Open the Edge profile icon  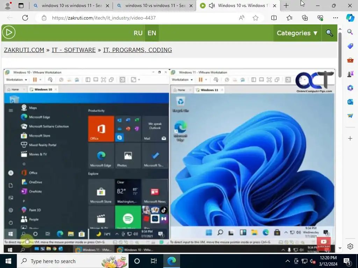8,5
